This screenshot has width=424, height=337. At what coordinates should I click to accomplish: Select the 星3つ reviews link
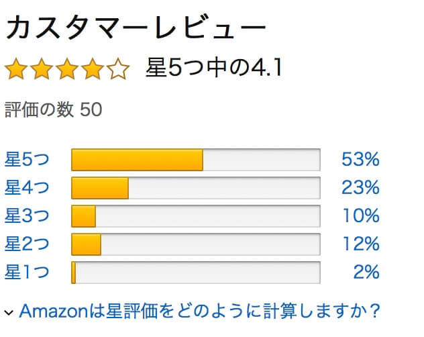point(27,215)
